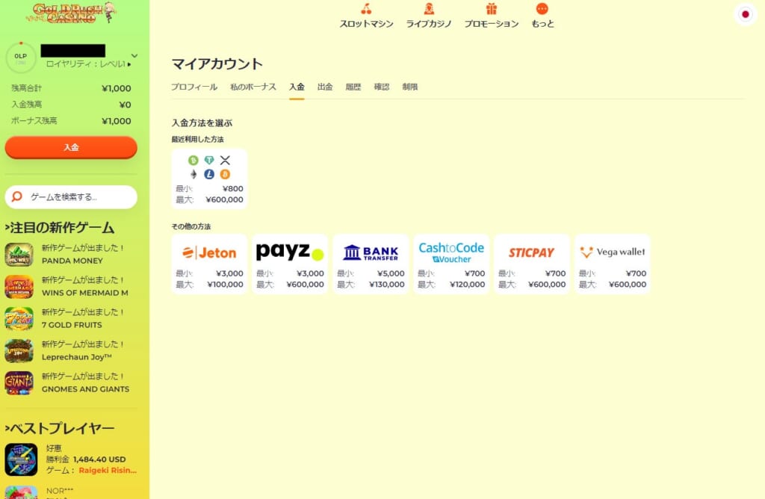Screen dimensions: 765x499
Task: Switch to the '制限' limits tab
Action: 410,87
